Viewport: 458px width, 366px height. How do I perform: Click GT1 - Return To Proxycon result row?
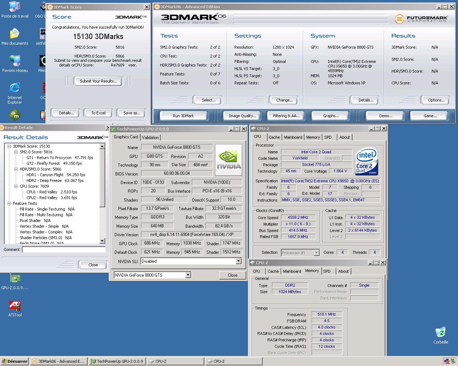[x=60, y=158]
